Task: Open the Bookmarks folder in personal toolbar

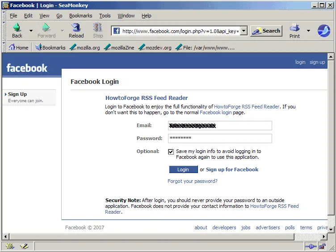Action: click(x=50, y=47)
